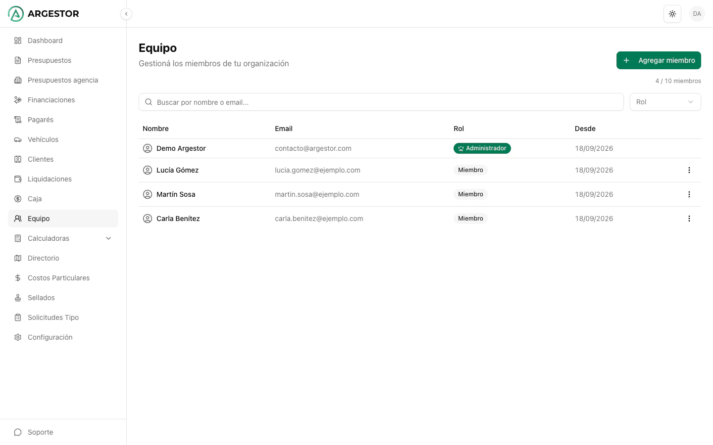This screenshot has width=713, height=445.
Task: Open actions menu for Martín Sosa
Action: coord(689,194)
